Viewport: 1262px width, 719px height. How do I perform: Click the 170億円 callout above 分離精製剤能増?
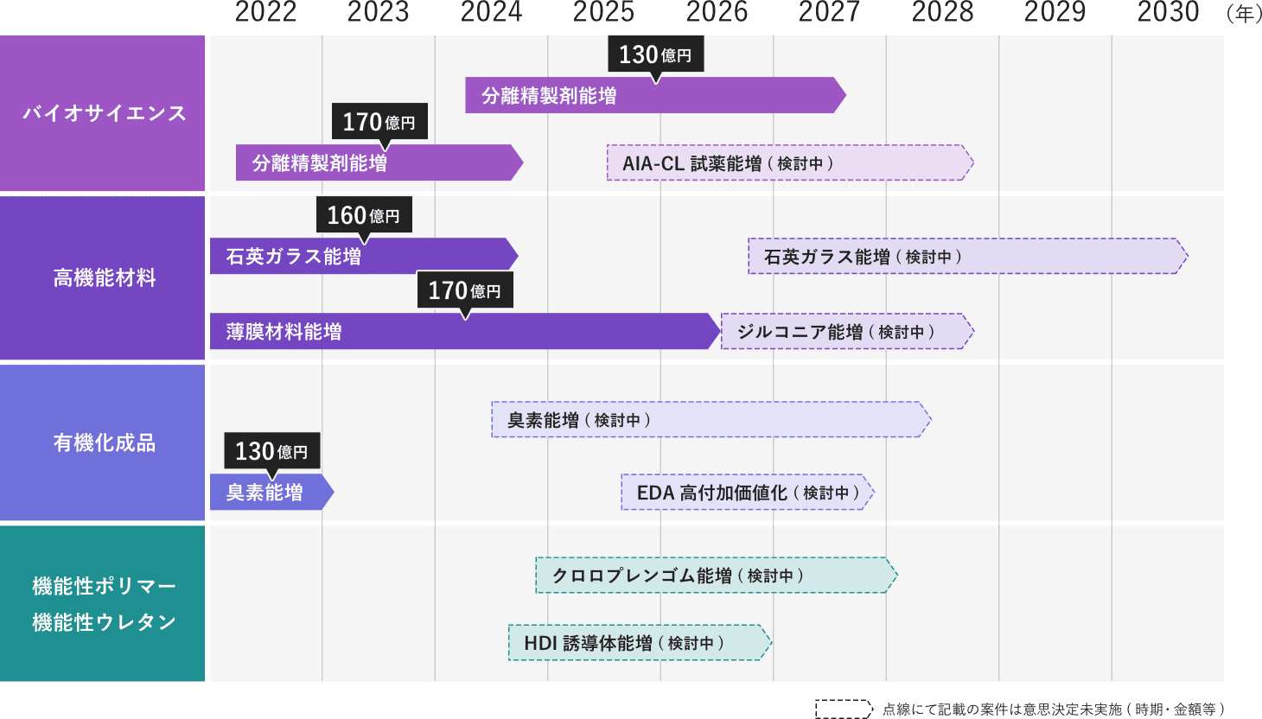point(379,122)
